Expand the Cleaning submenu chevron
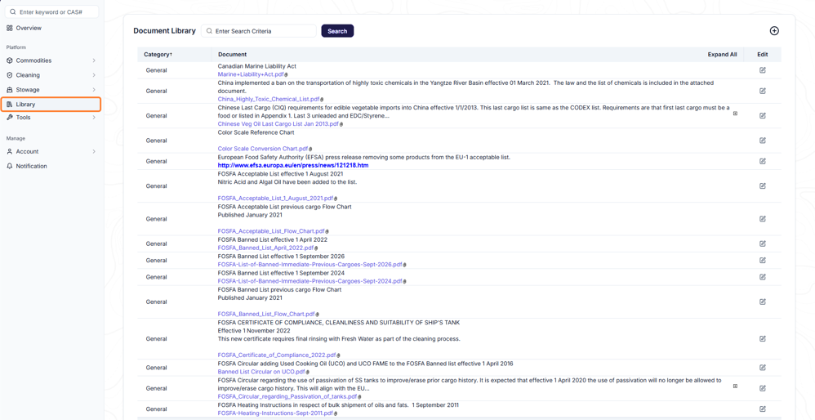Image resolution: width=815 pixels, height=420 pixels. click(x=94, y=75)
